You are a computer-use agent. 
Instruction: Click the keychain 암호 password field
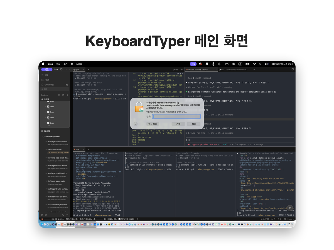point(176,116)
